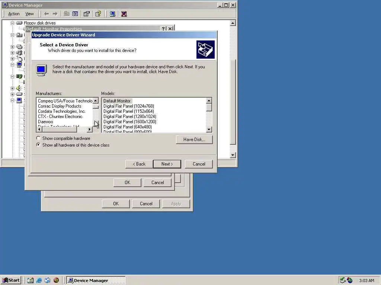Screen dimensions: 381x285
Task: Click Models list scroll down arrow
Action: tap(209, 130)
